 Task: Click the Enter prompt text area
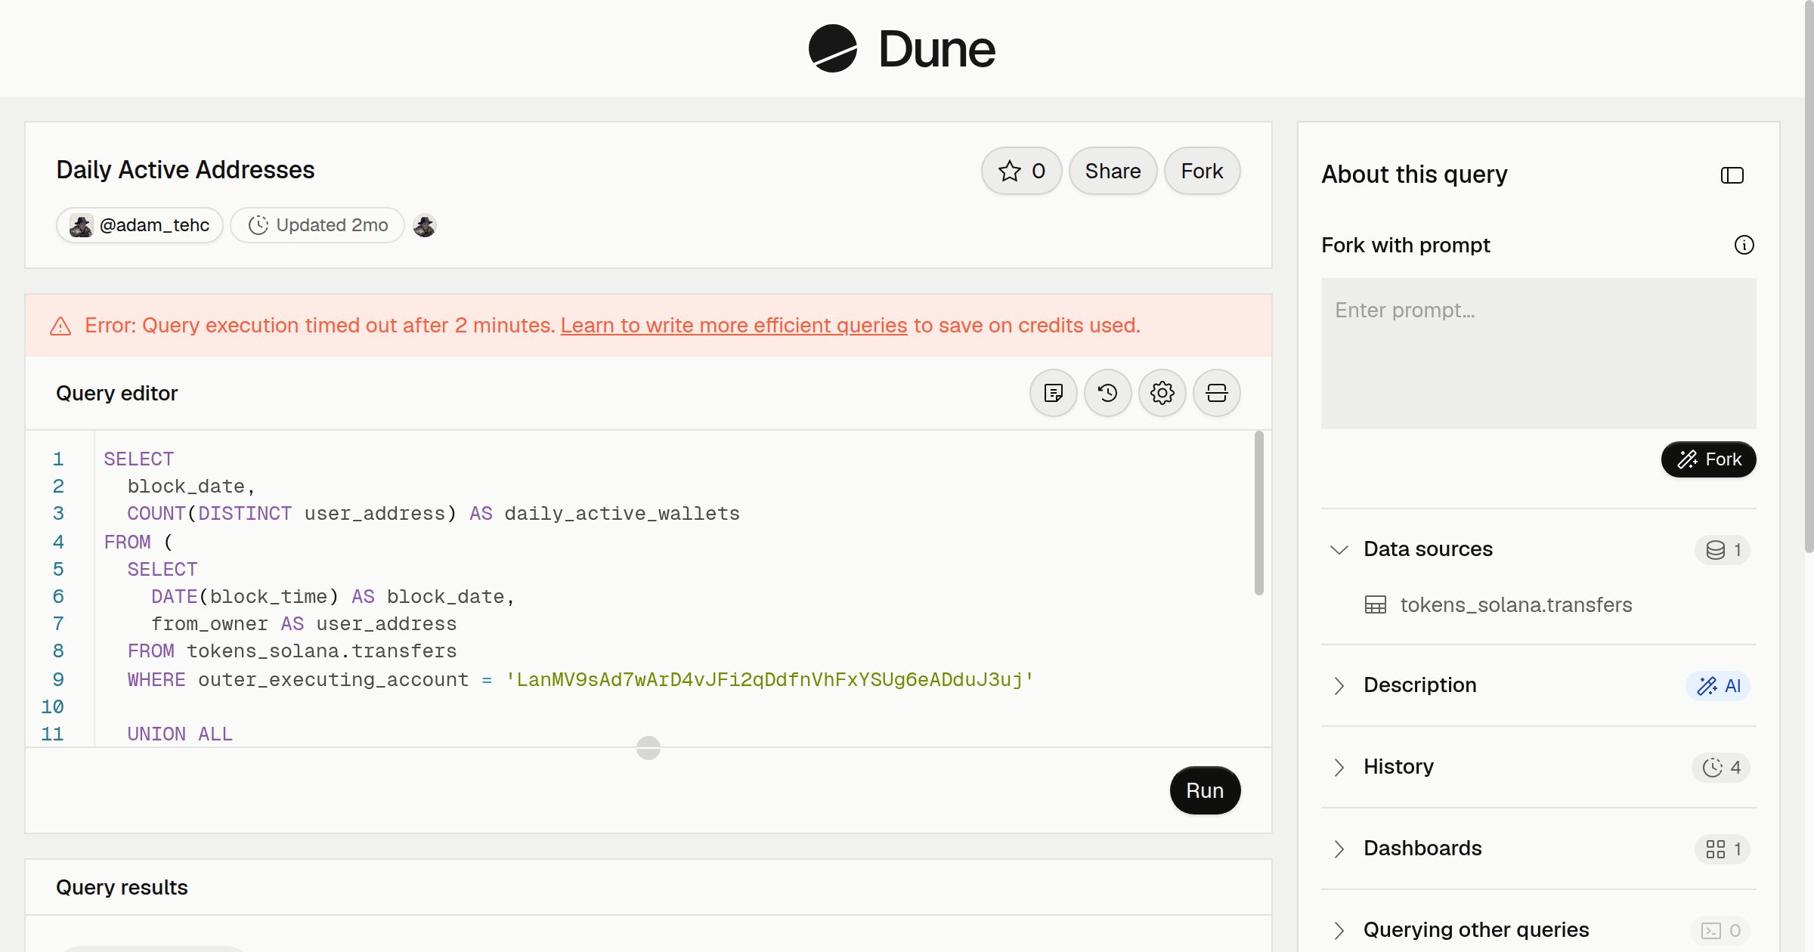[x=1538, y=354]
